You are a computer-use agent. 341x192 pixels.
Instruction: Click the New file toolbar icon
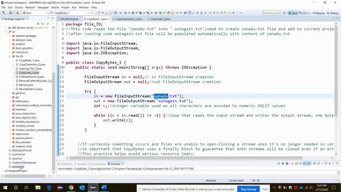(x=99, y=13)
